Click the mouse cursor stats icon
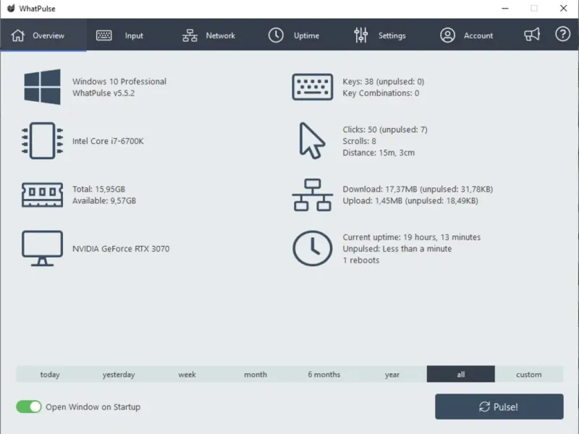The width and height of the screenshot is (579, 434). click(x=312, y=140)
